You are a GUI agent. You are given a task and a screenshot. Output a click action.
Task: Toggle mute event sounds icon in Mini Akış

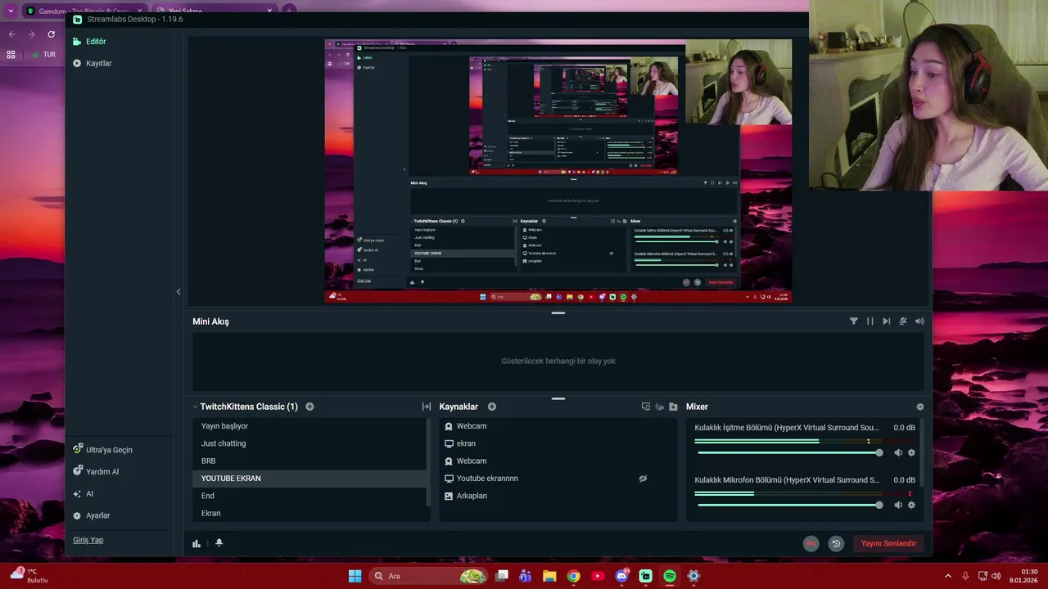tap(903, 321)
